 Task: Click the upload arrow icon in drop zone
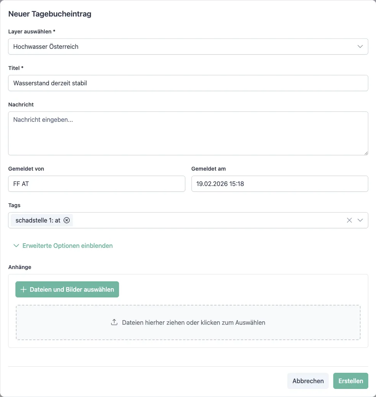pos(114,322)
